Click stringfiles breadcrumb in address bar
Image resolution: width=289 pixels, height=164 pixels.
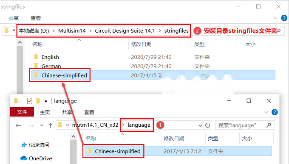pyautogui.click(x=176, y=31)
